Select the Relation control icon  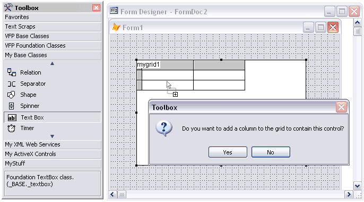(11, 72)
